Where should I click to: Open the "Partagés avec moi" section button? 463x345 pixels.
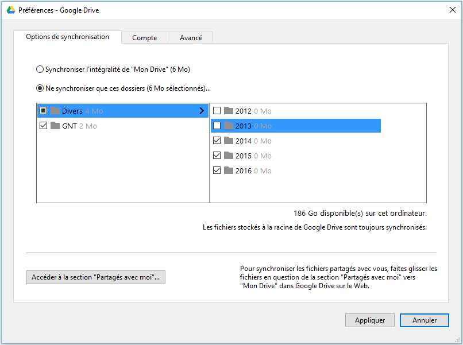point(96,277)
